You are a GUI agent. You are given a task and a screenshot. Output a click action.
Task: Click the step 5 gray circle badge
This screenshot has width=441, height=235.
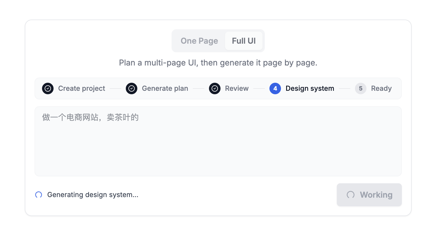[x=361, y=88]
